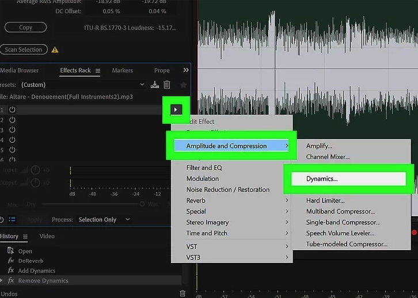Click the warning icon next to Scan Selection
This screenshot has height=298, width=418.
tap(55, 50)
